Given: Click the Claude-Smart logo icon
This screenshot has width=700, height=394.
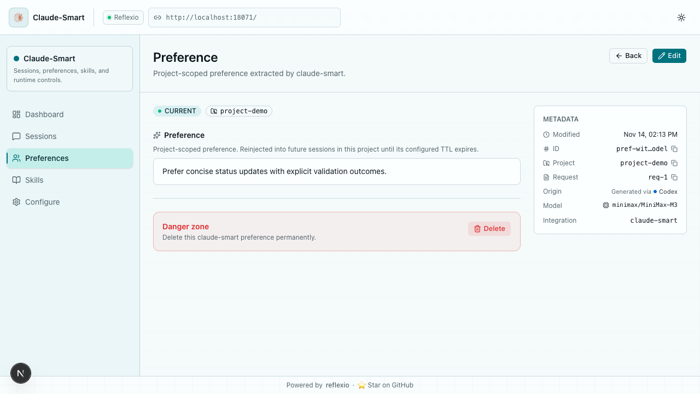Looking at the screenshot, I should coord(19,18).
